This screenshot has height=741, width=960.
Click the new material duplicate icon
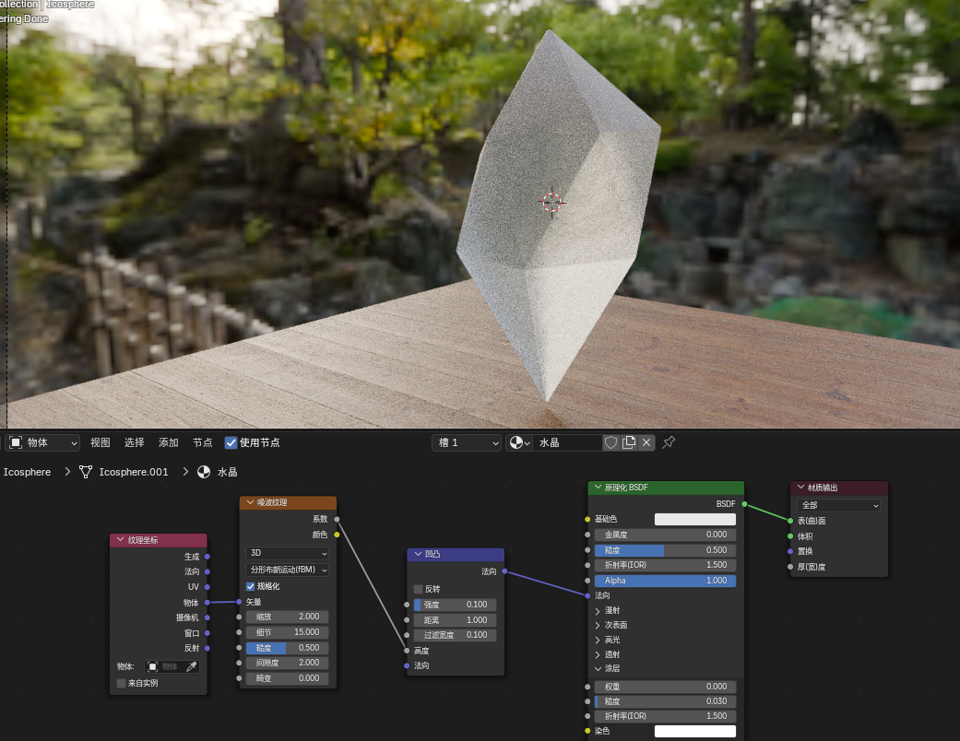(629, 442)
